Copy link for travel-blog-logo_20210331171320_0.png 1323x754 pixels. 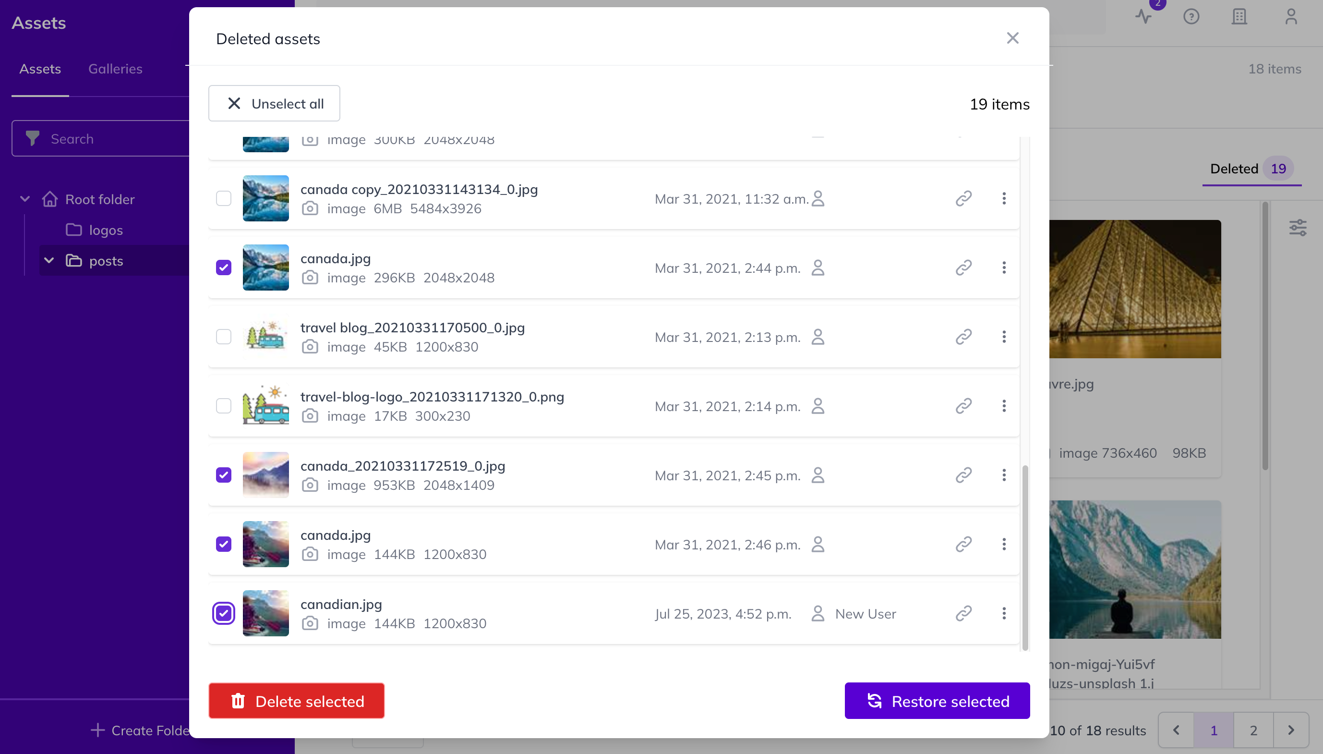tap(963, 406)
